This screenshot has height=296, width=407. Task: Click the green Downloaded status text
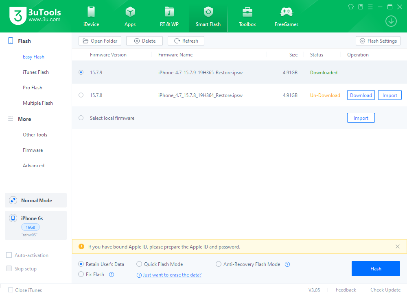324,73
